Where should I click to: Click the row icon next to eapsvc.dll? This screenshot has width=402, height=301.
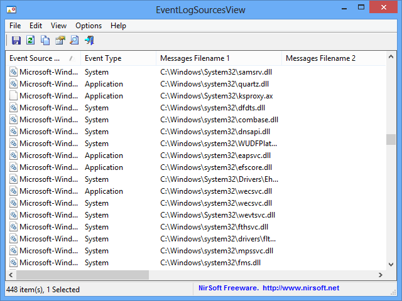coord(13,156)
